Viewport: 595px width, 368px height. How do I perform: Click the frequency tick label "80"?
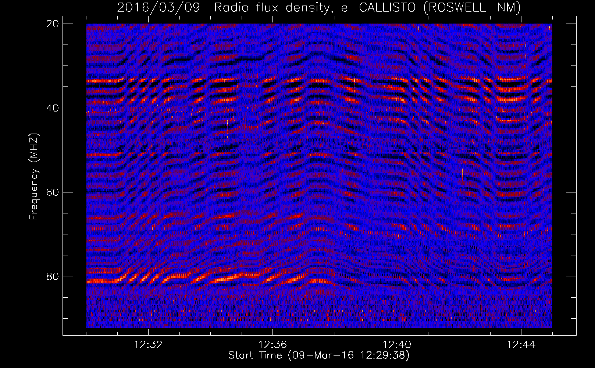(53, 276)
